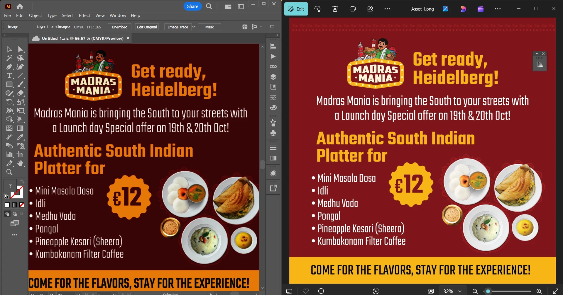Select the Direct Selection tool
This screenshot has width=563, height=295.
tap(20, 49)
